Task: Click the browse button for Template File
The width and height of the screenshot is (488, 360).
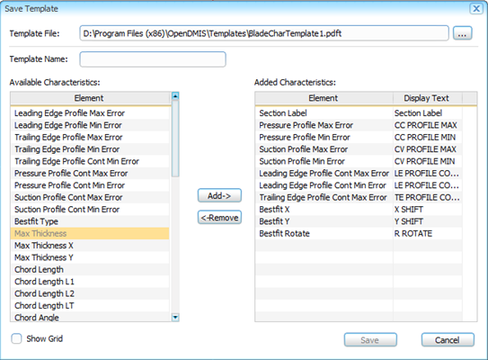Action: coord(462,33)
